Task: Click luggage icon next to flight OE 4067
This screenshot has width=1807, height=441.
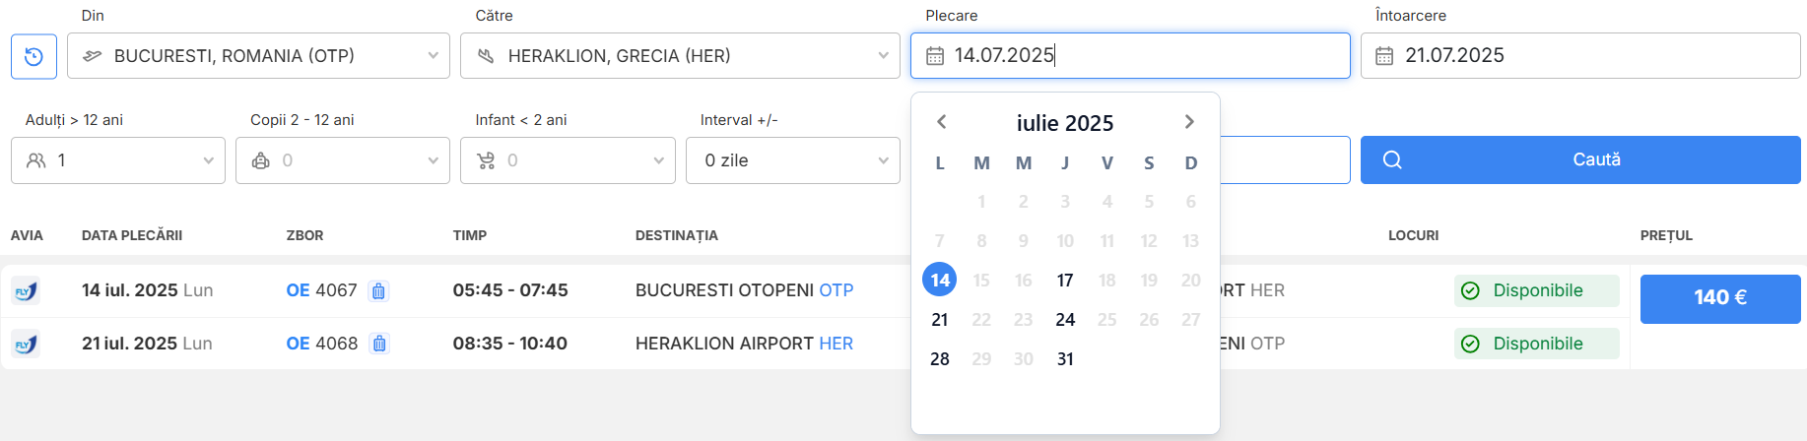Action: [378, 291]
